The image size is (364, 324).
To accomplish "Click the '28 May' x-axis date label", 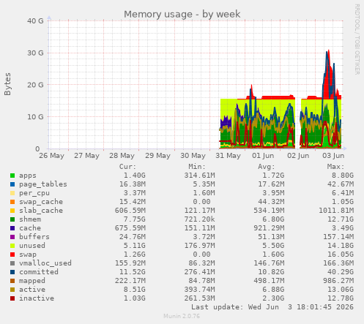I will pyautogui.click(x=122, y=156).
